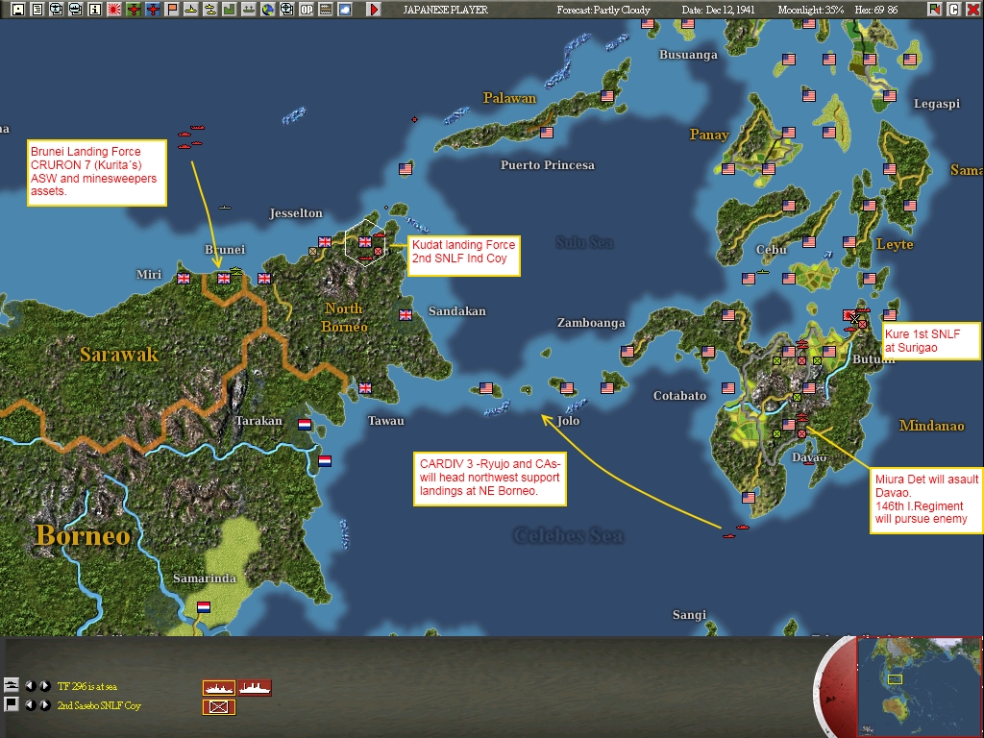This screenshot has height=738, width=984.
Task: Click the 'C' button at top right
Action: (x=954, y=10)
